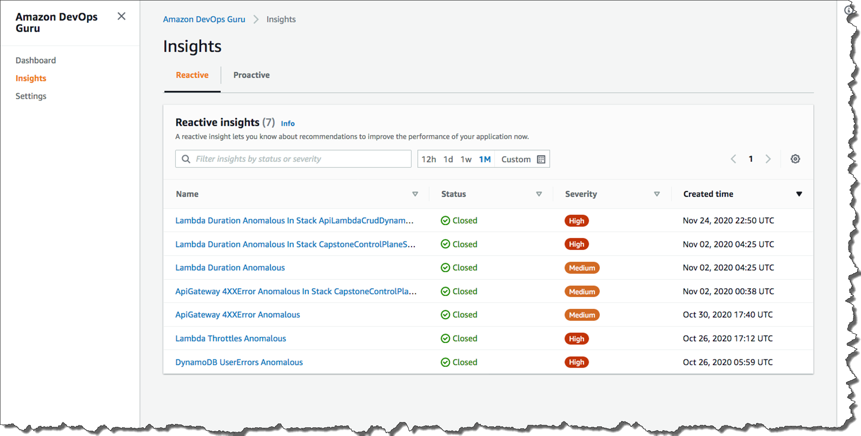Click the info circle icon at top right

coord(849,10)
